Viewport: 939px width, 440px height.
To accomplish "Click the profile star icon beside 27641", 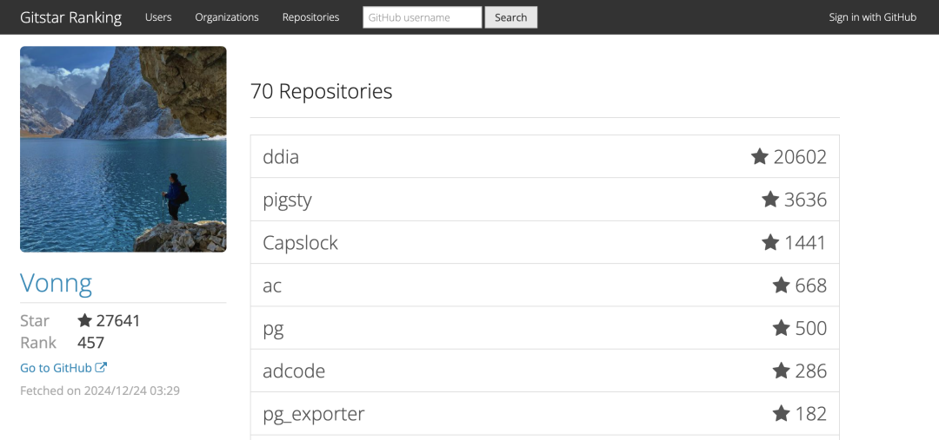I will (x=85, y=321).
